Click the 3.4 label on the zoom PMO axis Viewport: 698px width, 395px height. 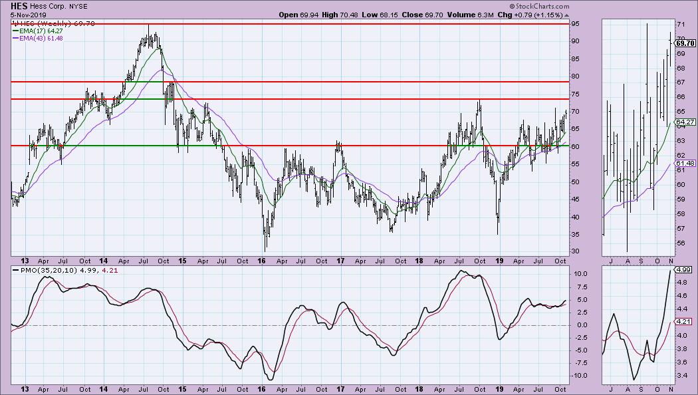[x=681, y=376]
